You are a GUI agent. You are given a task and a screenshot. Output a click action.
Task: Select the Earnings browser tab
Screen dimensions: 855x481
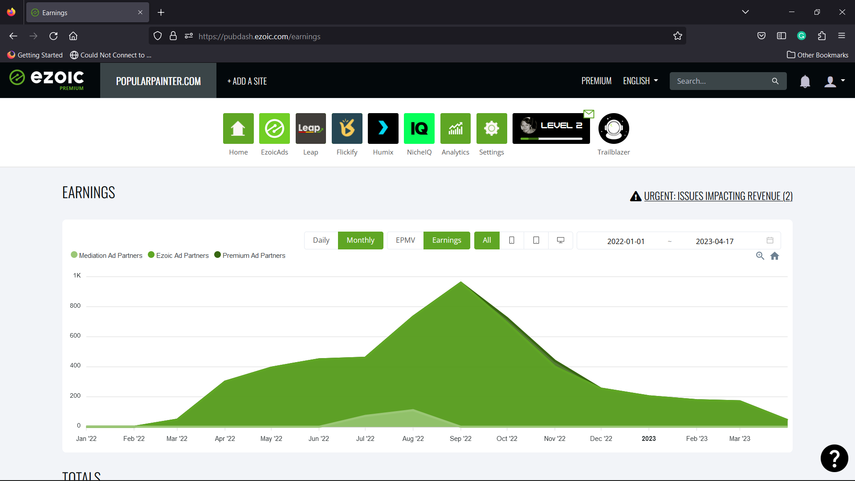(88, 12)
